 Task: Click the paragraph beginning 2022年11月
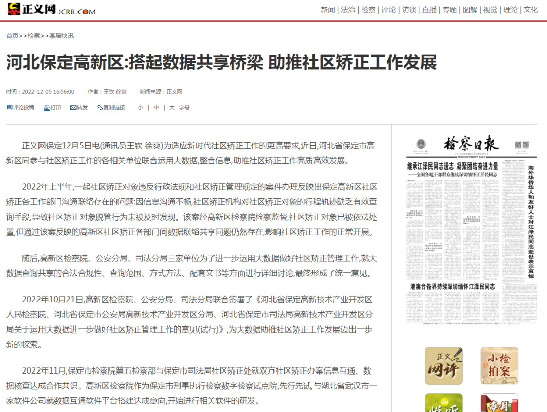coord(191,386)
